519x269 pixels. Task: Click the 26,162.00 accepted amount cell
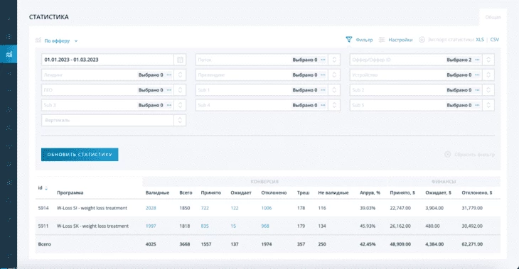pyautogui.click(x=400, y=226)
